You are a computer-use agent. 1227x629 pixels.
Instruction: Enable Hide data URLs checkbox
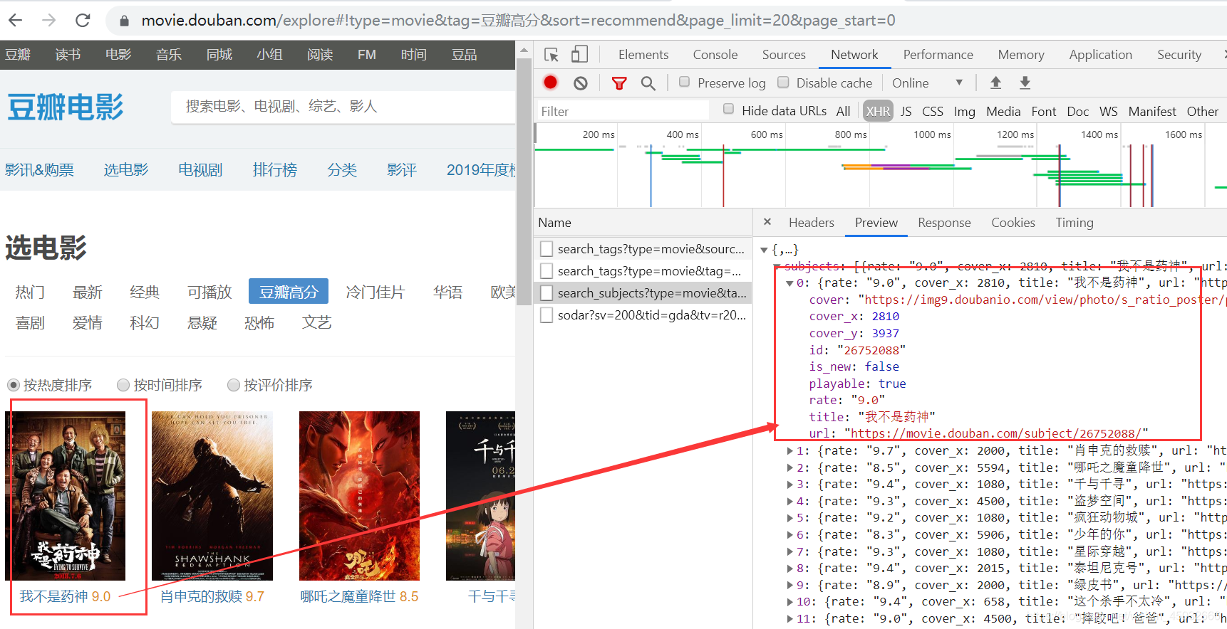728,109
